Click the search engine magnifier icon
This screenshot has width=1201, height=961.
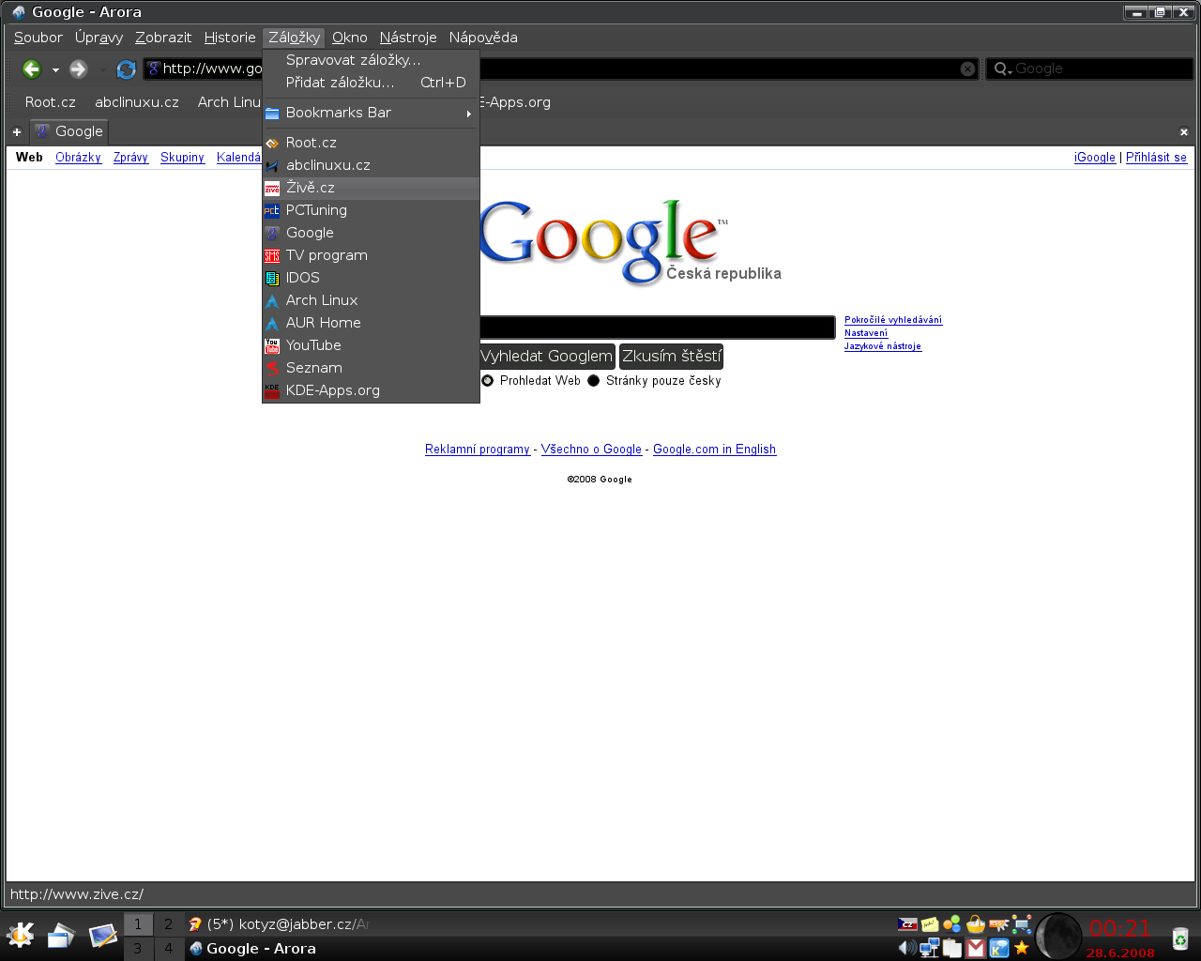click(1003, 69)
